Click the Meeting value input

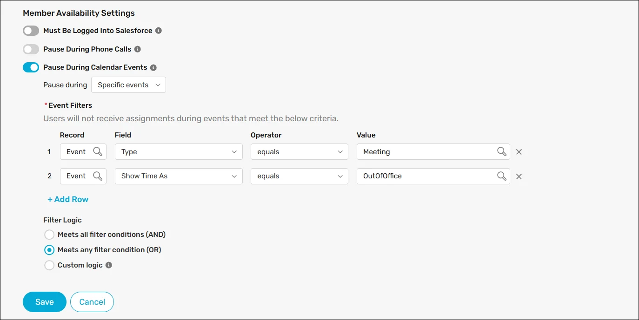pos(433,152)
